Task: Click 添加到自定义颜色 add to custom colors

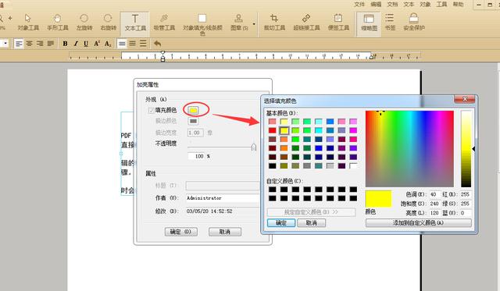Action: (419, 223)
